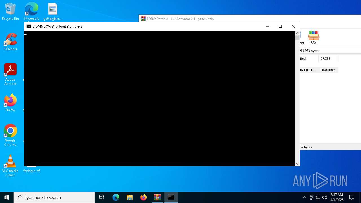Launch Firefox from the taskbar
The width and height of the screenshot is (361, 203).
(144, 197)
